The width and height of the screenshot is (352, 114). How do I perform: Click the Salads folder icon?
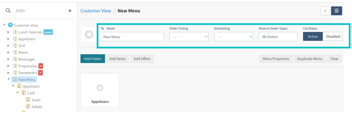28,106
